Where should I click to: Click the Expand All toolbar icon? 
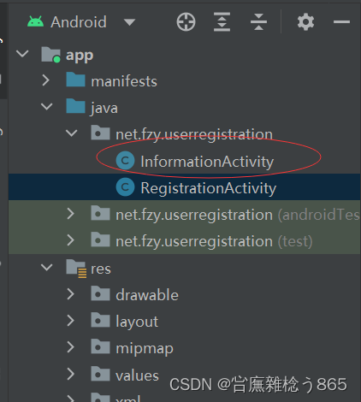(222, 21)
